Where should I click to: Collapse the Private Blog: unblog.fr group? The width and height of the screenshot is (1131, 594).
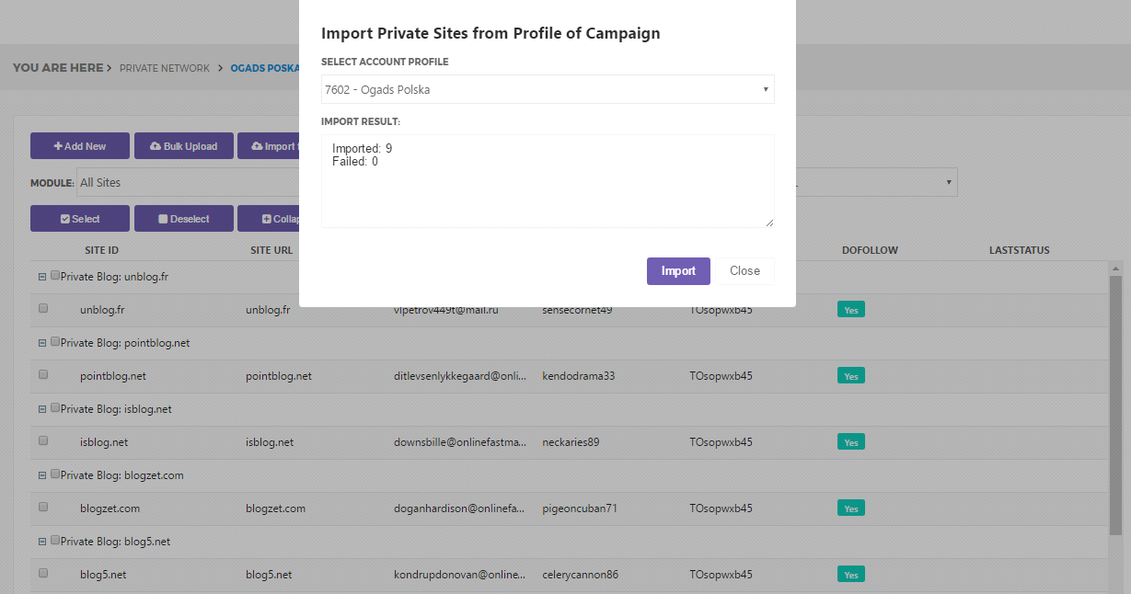pyautogui.click(x=42, y=276)
